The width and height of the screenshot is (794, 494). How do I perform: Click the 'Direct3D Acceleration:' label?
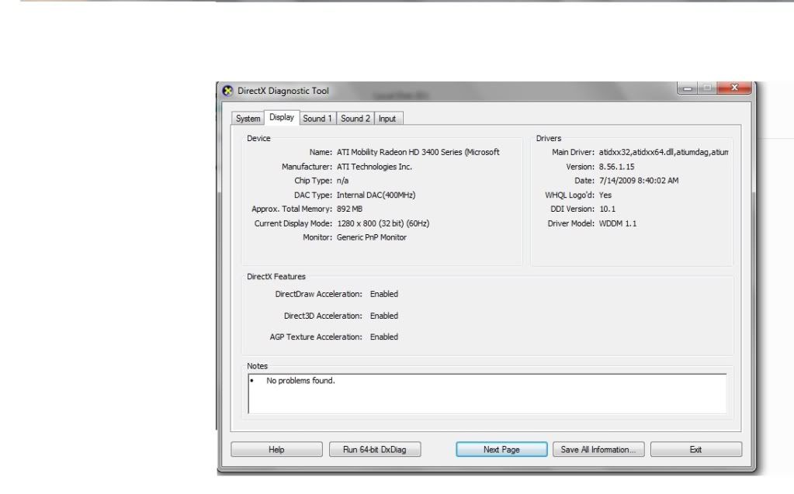tap(323, 316)
